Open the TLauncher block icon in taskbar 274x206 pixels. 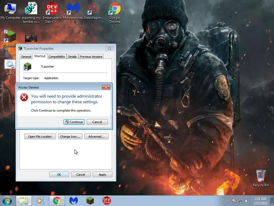click(90, 201)
